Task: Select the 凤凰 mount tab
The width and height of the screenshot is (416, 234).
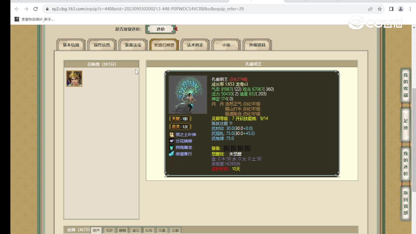Action: click(x=162, y=230)
